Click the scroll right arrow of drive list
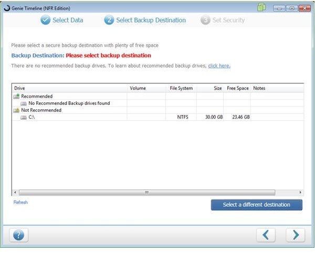This screenshot has width=315, height=253. click(x=300, y=192)
